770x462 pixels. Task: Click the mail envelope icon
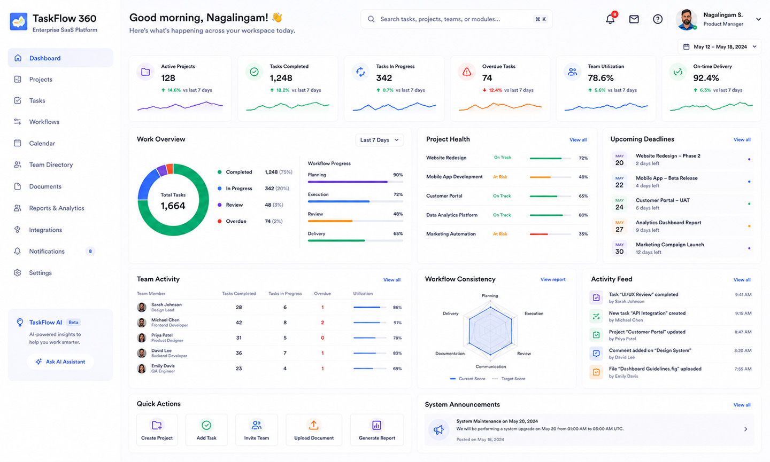click(634, 19)
